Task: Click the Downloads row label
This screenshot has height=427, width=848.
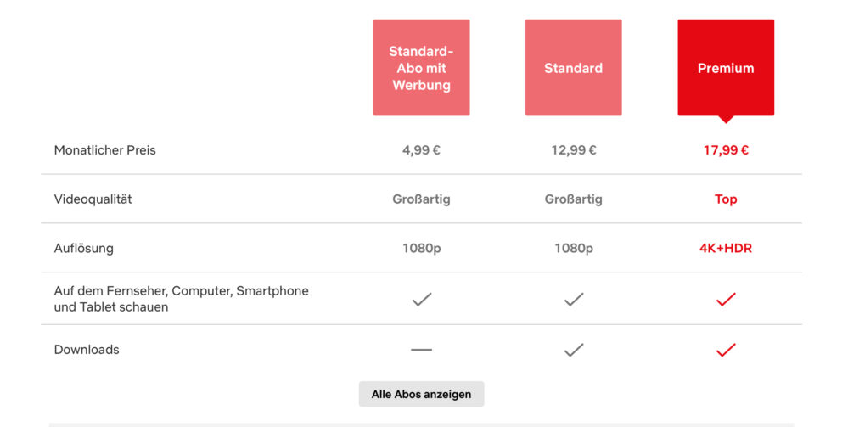Action: point(87,350)
